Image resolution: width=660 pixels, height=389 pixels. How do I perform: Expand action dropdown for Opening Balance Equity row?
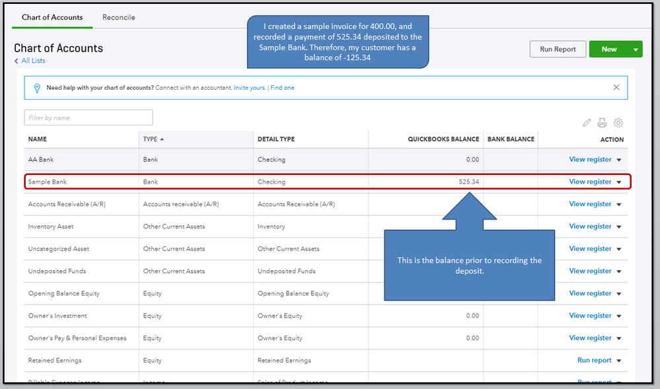(619, 294)
